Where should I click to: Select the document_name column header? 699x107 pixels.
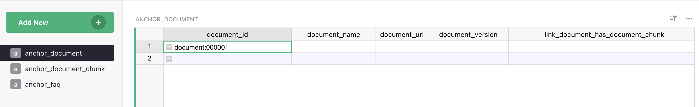coord(333,35)
